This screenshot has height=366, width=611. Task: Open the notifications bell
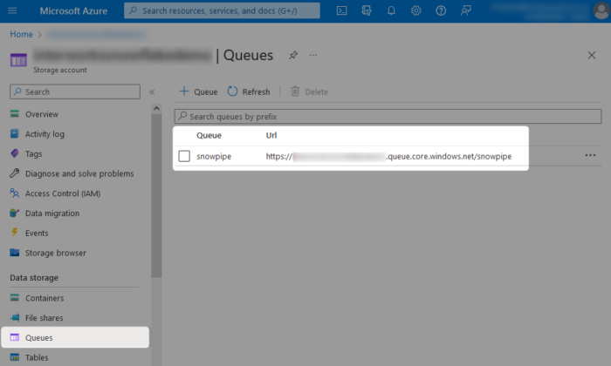[x=391, y=10]
